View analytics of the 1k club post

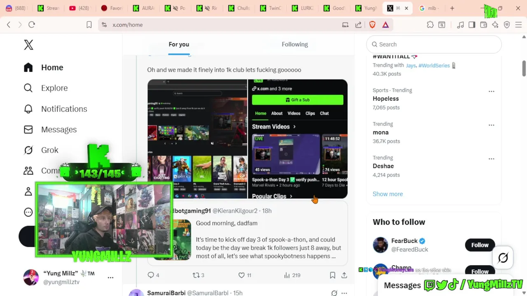292,275
